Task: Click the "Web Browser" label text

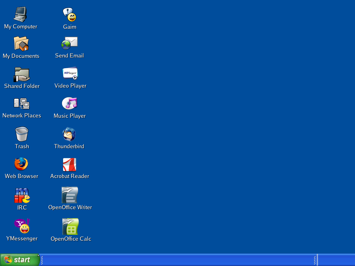Action: pos(21,176)
